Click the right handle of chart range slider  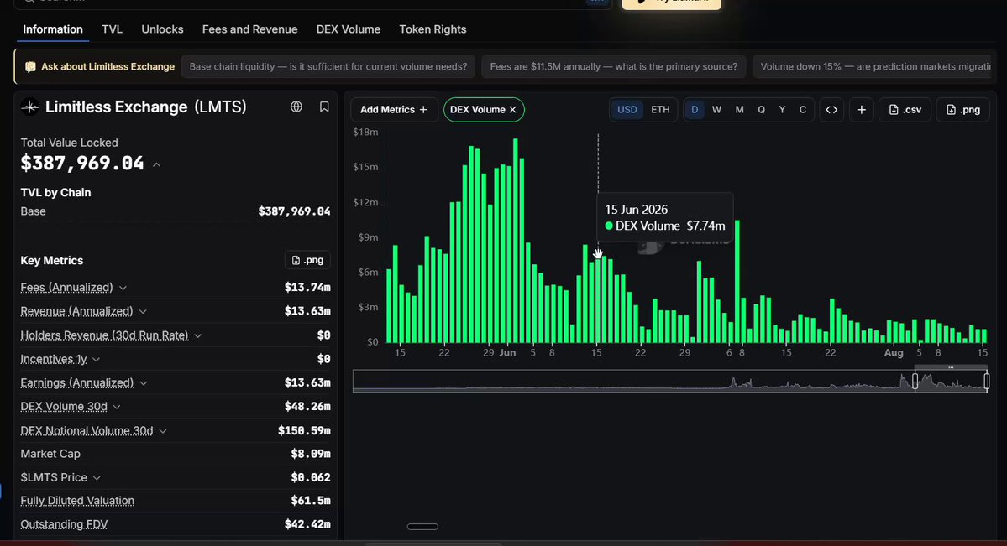[x=987, y=381]
